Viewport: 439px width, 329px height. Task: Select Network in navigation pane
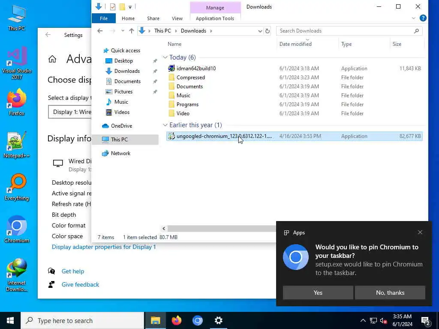click(120, 153)
